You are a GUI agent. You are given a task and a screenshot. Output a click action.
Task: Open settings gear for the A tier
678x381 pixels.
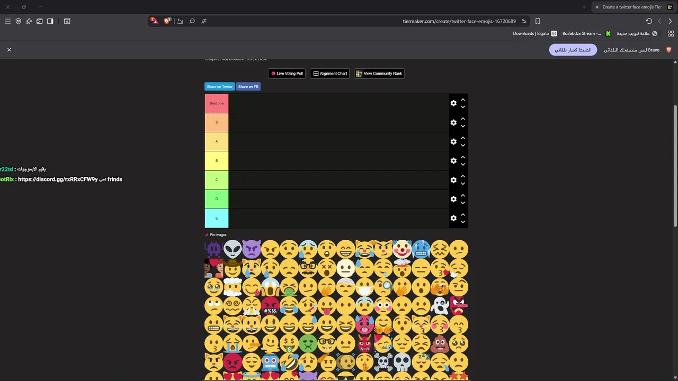pos(453,141)
